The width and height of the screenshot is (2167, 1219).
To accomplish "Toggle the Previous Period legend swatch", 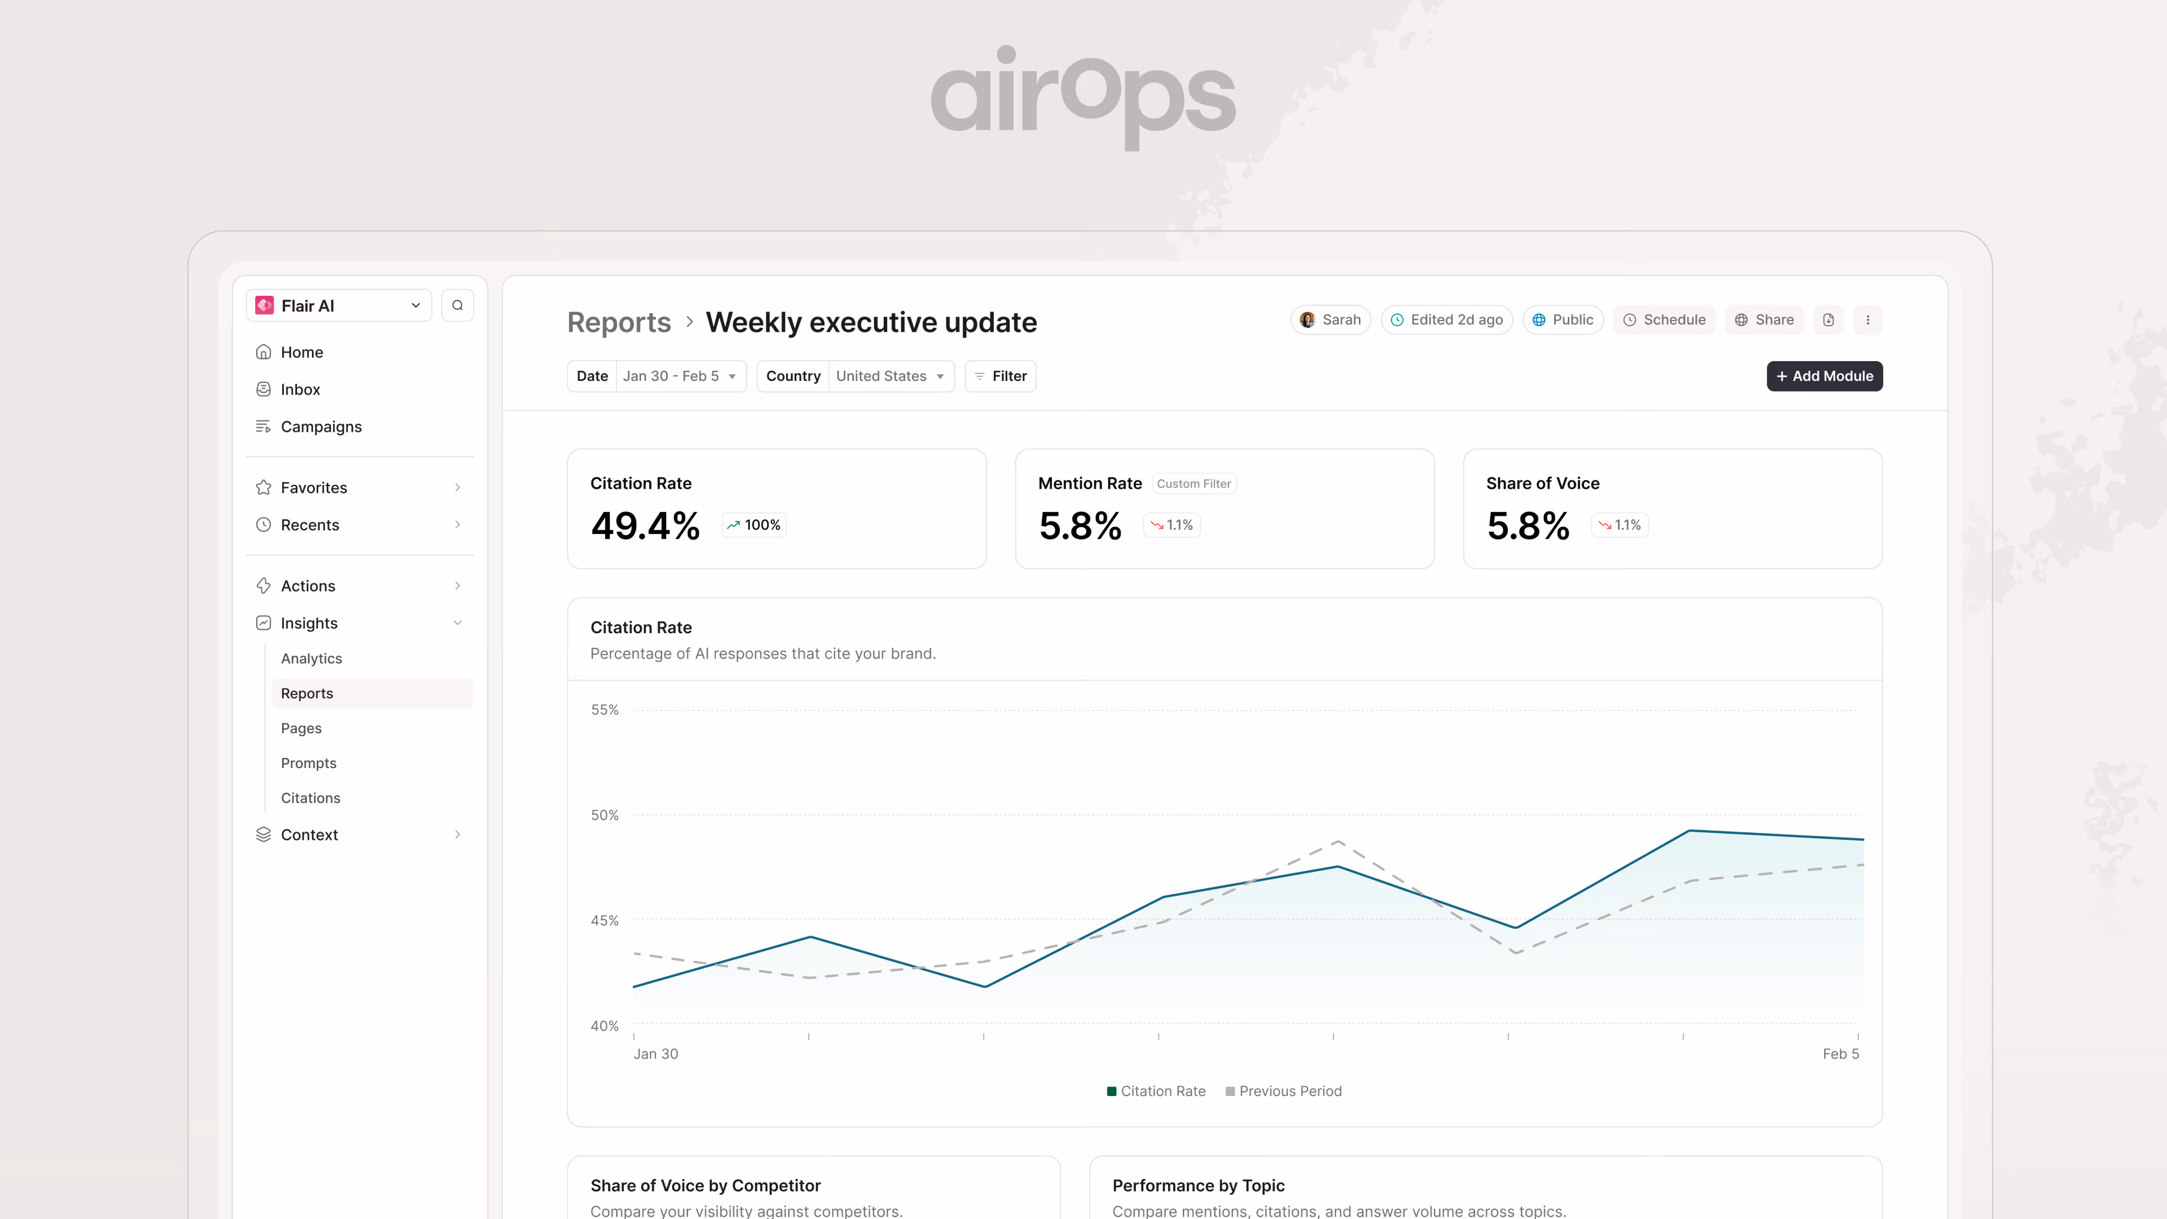I will click(x=1230, y=1091).
